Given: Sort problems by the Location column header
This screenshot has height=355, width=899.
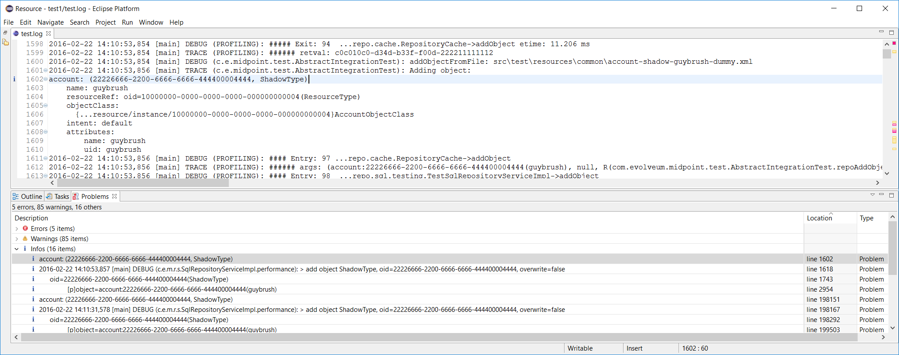Looking at the screenshot, I should tap(819, 218).
